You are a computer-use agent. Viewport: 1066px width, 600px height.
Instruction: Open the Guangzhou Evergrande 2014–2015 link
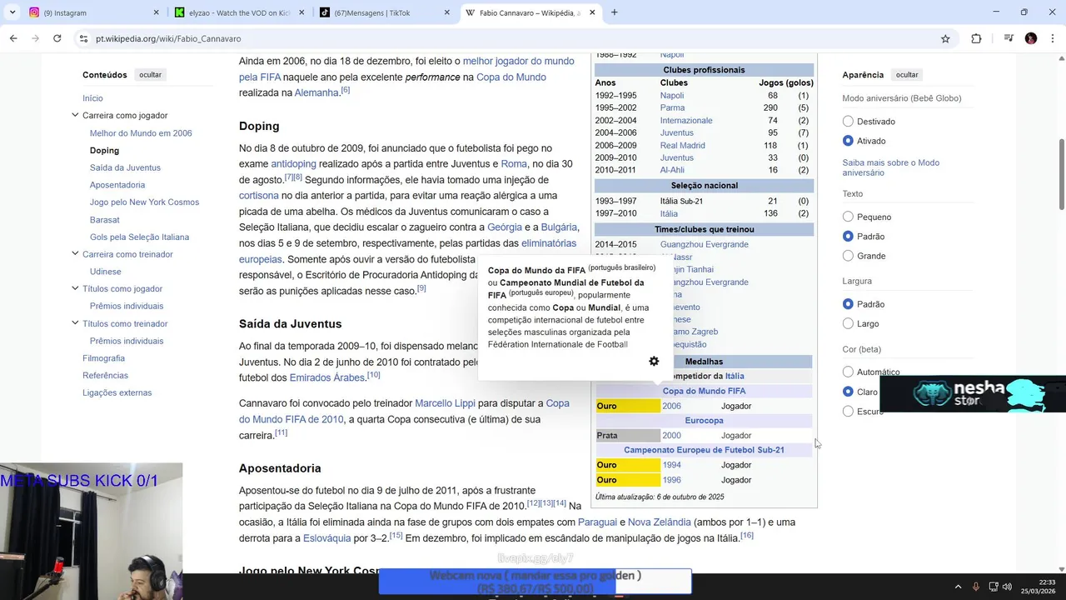704,244
